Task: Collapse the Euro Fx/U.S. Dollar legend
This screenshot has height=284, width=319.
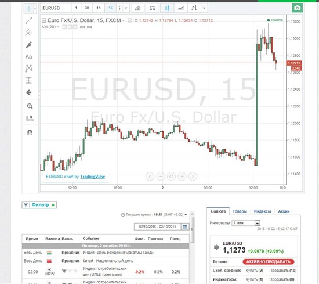Action: [x=43, y=20]
